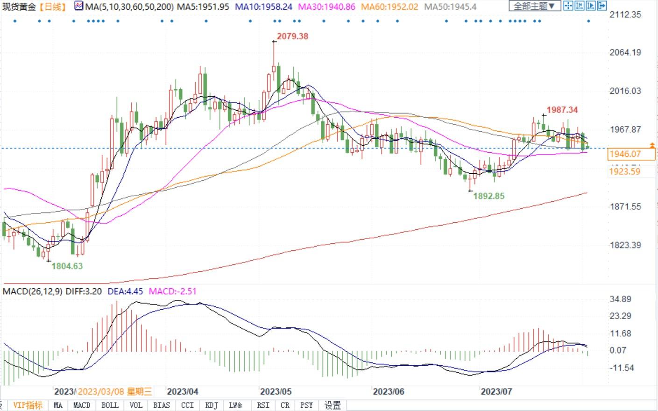Click the MA(5,10,30,60,50,200) parameters label
This screenshot has height=411, width=658.
click(129, 7)
